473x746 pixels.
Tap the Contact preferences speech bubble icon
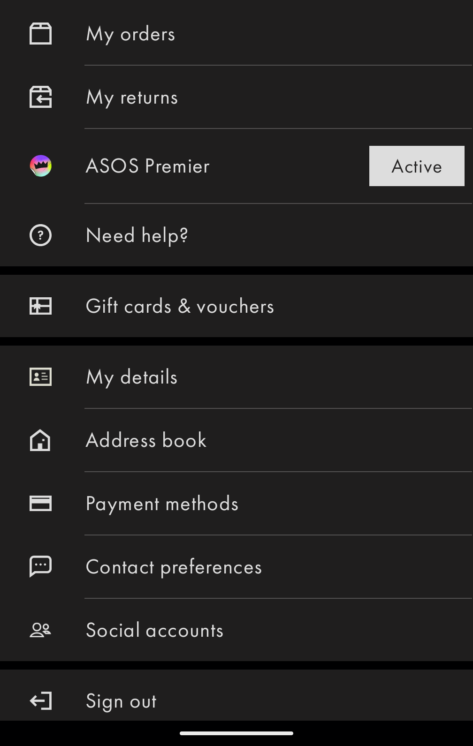(x=40, y=566)
